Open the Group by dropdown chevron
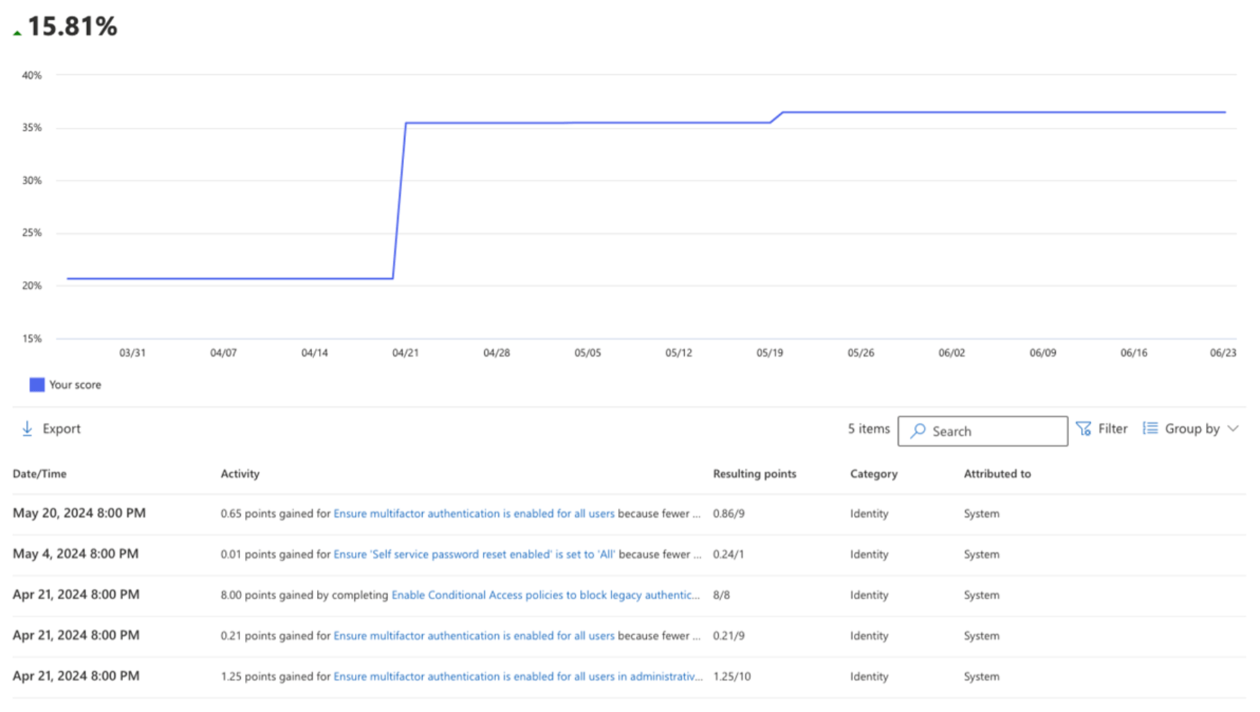 click(1234, 428)
